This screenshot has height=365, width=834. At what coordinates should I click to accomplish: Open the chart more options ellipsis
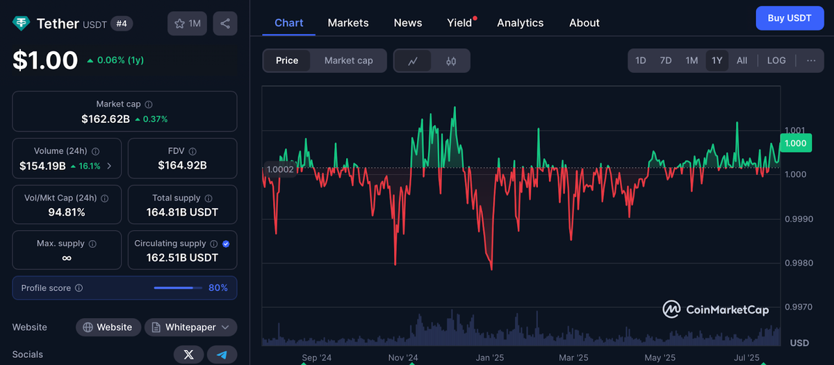(811, 60)
